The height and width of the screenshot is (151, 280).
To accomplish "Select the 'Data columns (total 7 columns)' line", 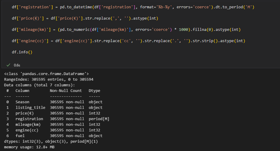I will click(x=40, y=85).
